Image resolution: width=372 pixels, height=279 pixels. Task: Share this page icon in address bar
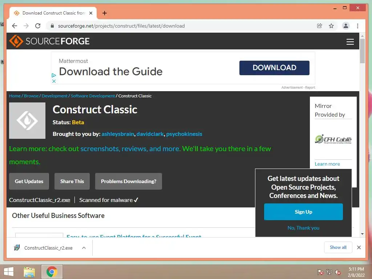tap(320, 26)
